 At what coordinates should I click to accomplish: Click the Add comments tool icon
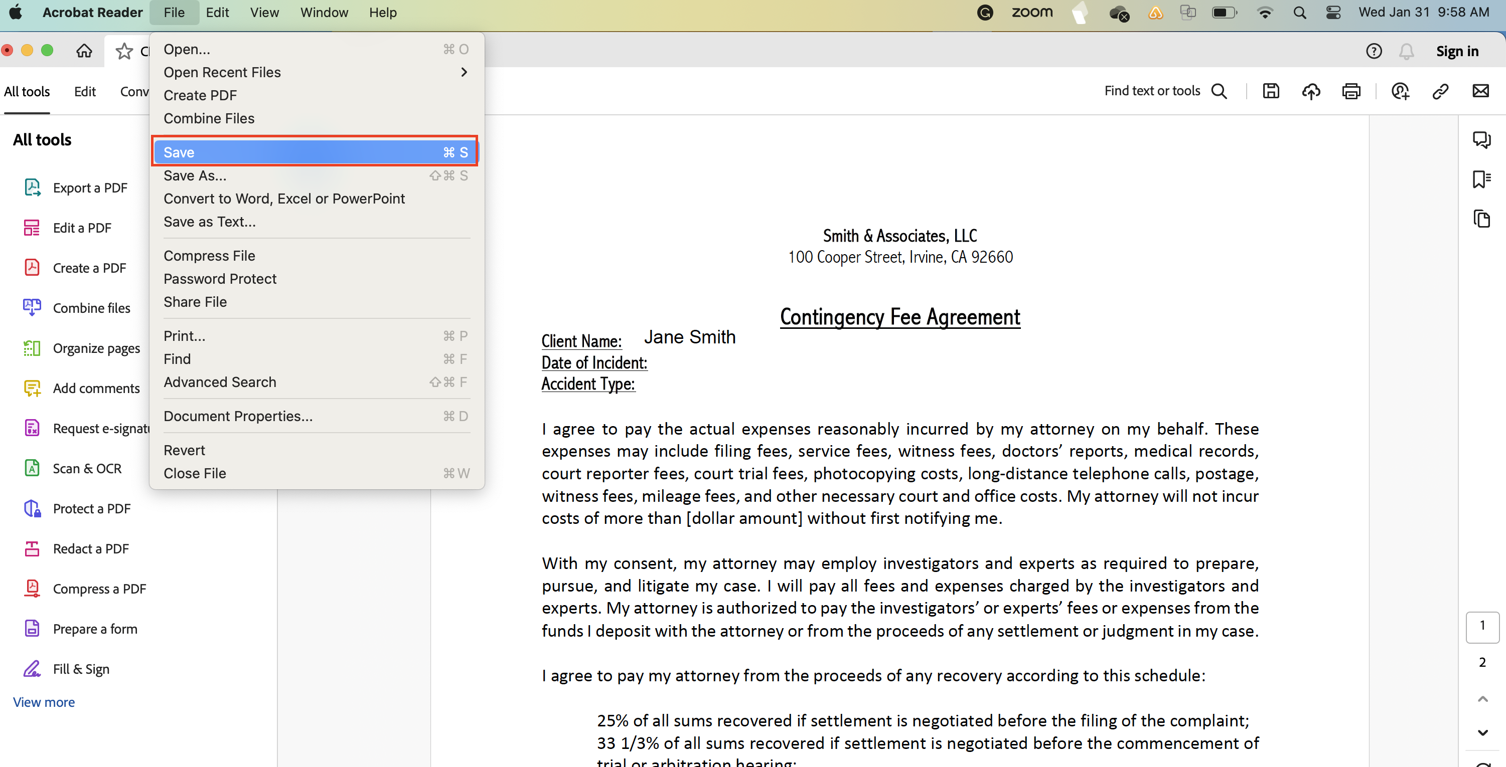point(32,388)
